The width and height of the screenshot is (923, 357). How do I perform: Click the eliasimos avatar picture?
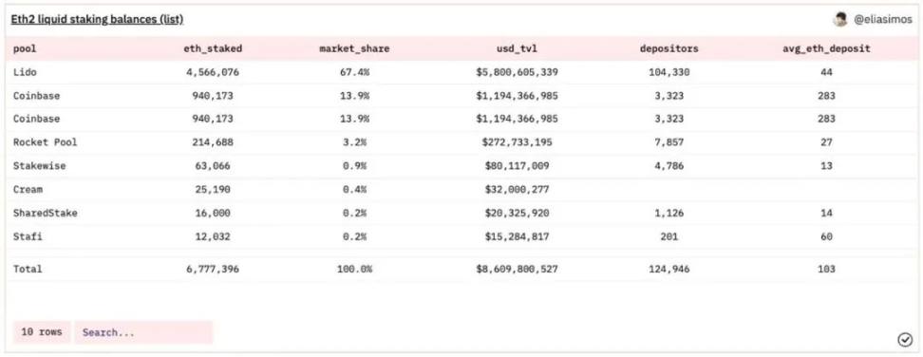[839, 19]
